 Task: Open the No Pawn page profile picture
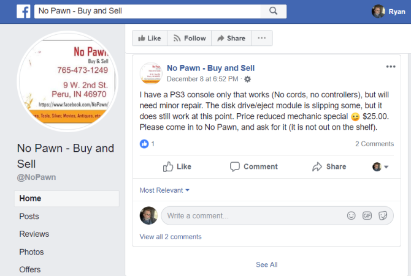tap(69, 78)
